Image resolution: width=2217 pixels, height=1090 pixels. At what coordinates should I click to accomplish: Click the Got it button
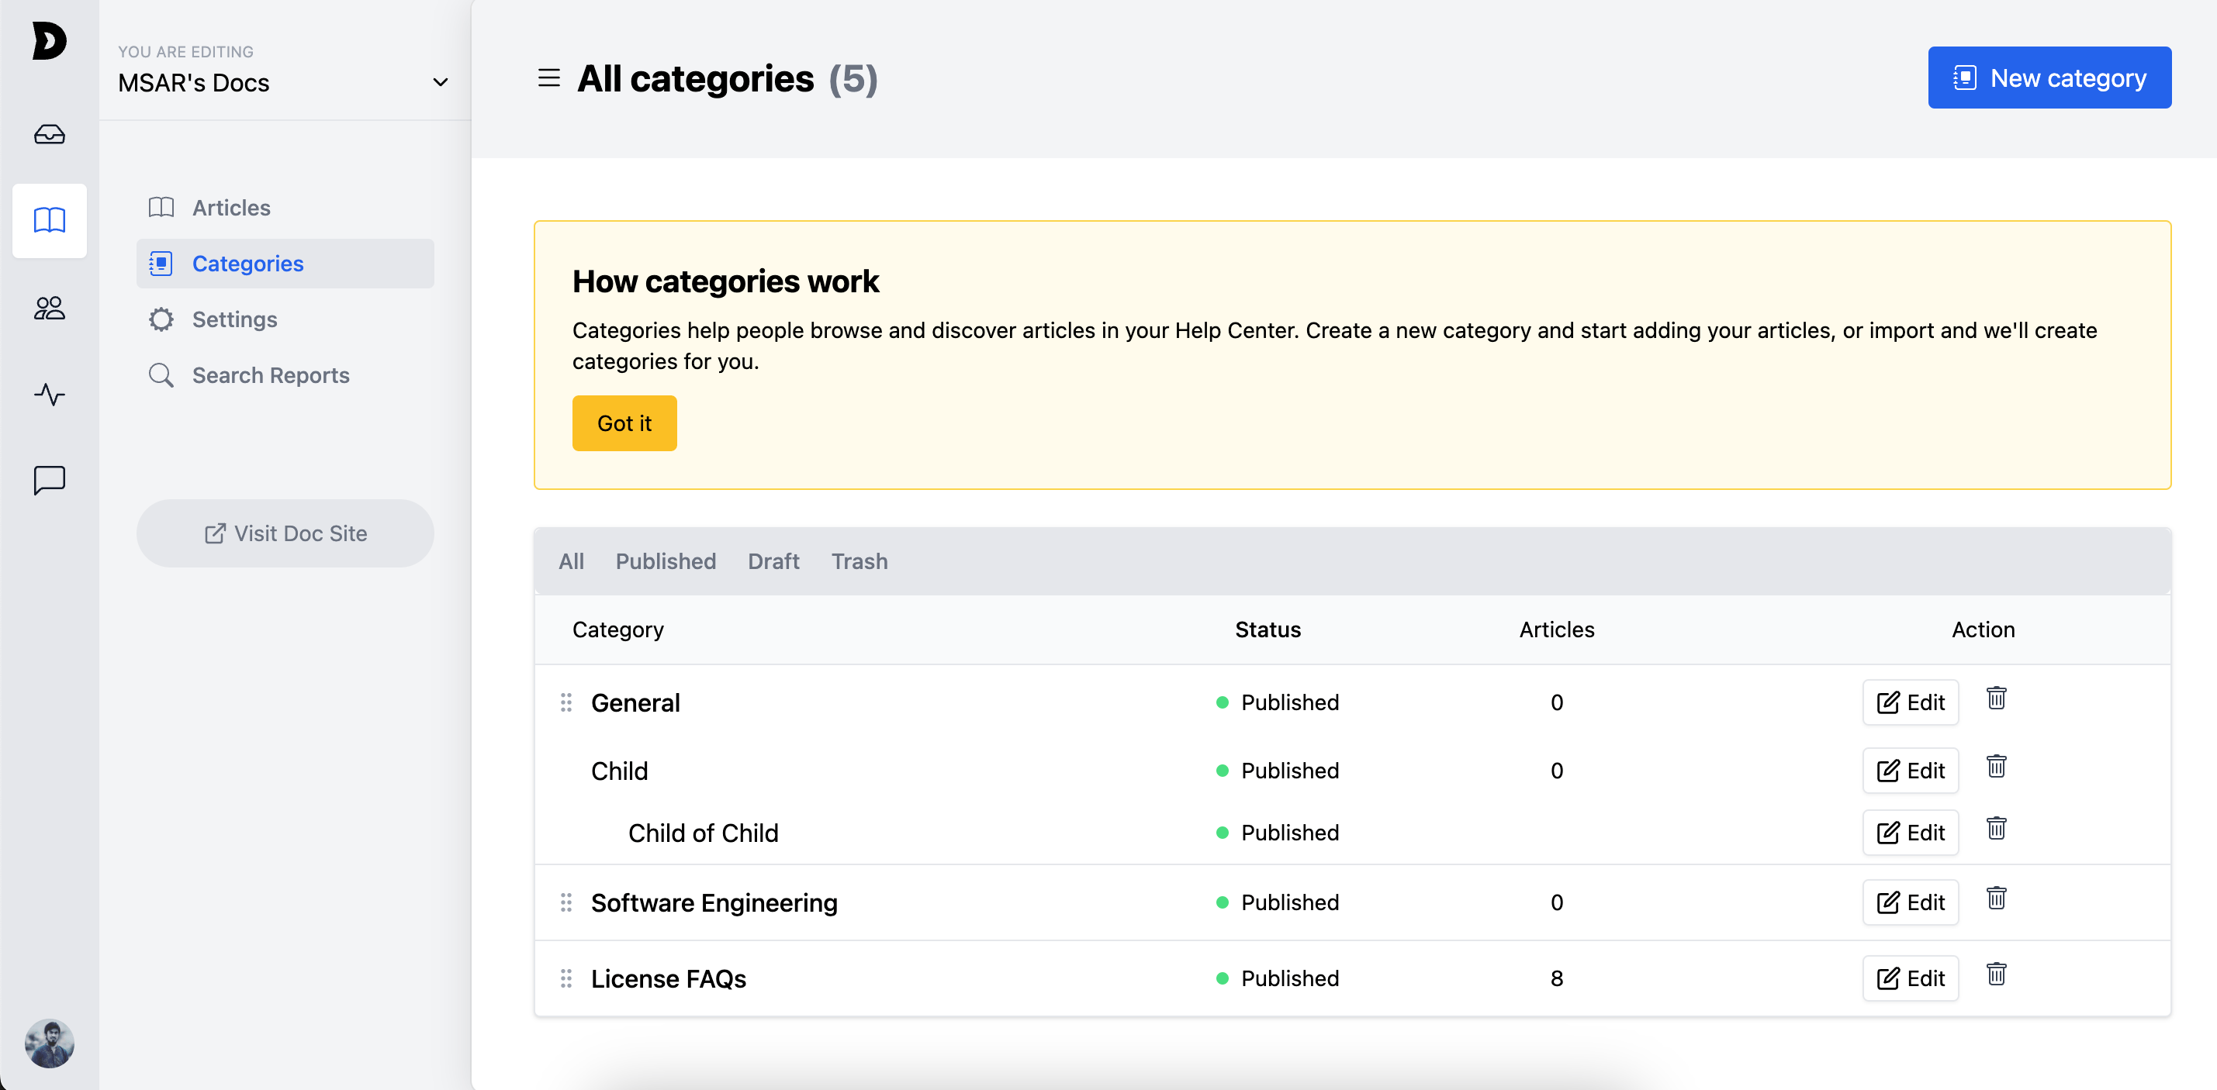click(x=625, y=423)
